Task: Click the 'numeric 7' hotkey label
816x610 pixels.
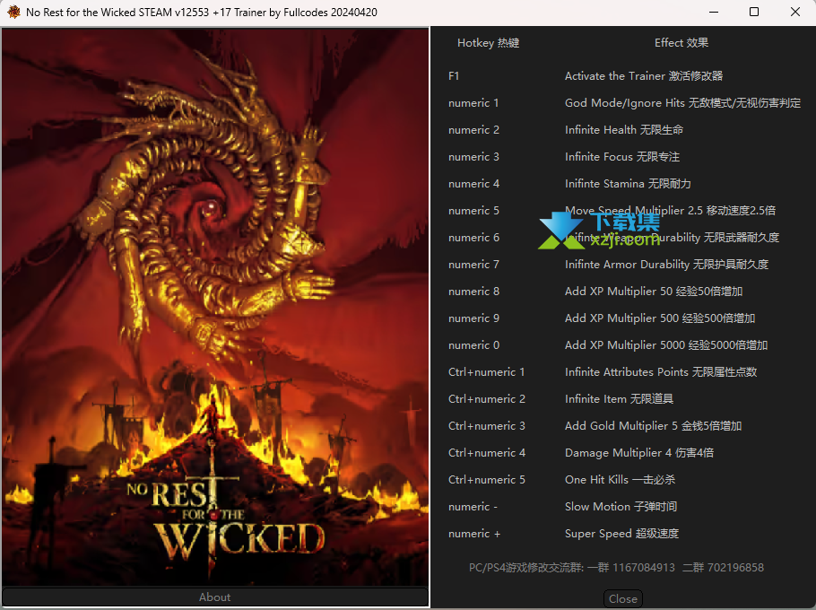Action: tap(473, 265)
